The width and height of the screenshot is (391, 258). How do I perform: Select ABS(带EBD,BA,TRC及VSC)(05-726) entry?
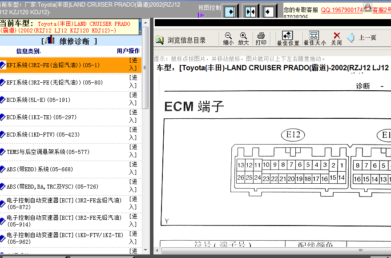click(52, 186)
